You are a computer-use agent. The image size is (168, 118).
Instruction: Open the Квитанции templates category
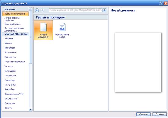click(10, 76)
